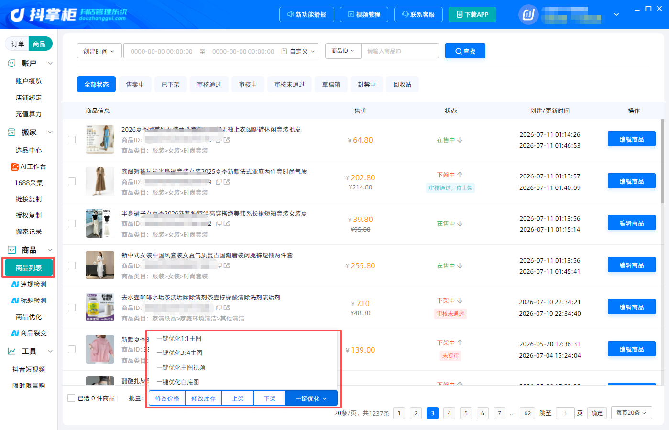Open the 商品ID search type dropdown
This screenshot has height=430, width=669.
[343, 51]
